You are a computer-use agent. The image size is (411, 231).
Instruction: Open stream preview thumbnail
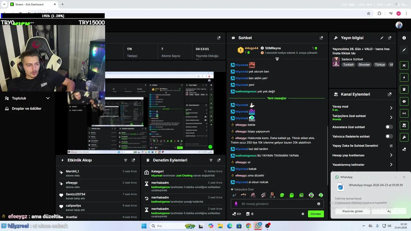click(x=140, y=113)
